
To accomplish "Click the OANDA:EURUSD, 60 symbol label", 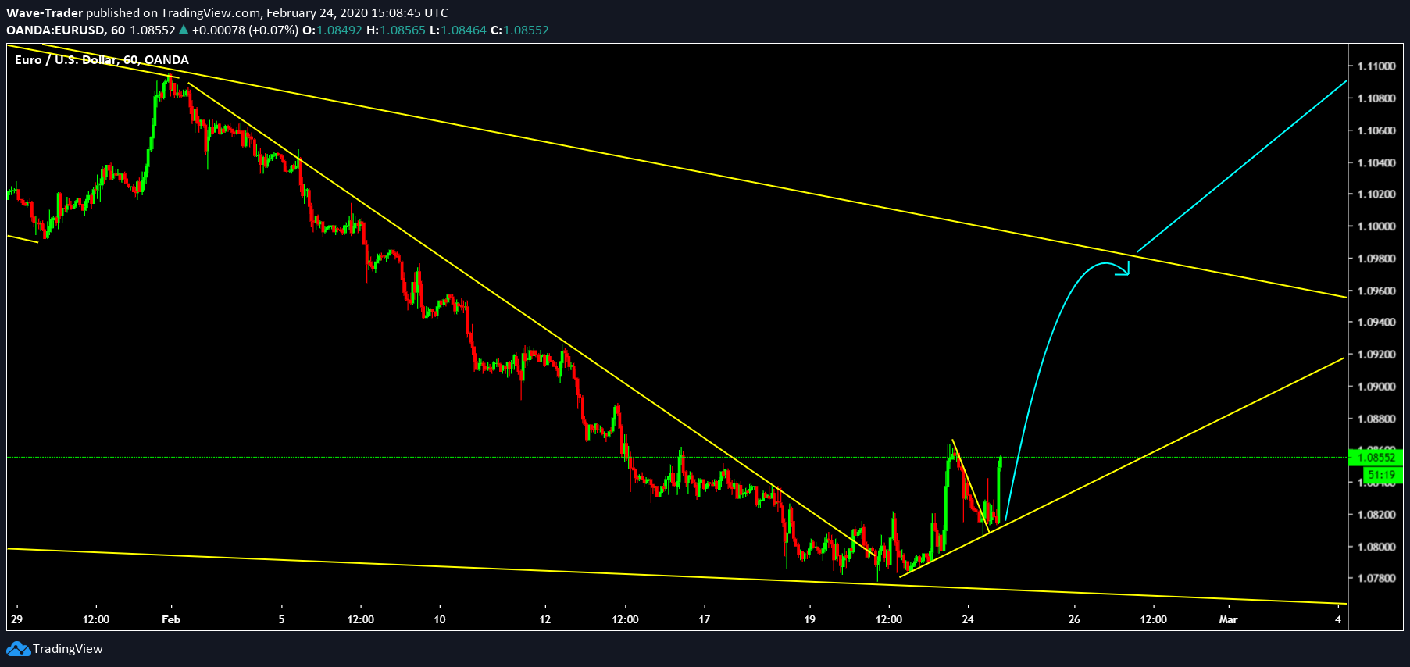I will click(x=66, y=30).
